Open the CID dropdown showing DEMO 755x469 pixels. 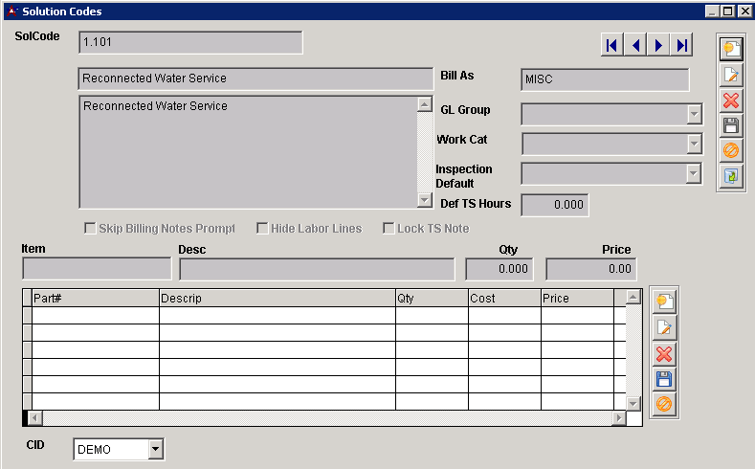pyautogui.click(x=156, y=450)
